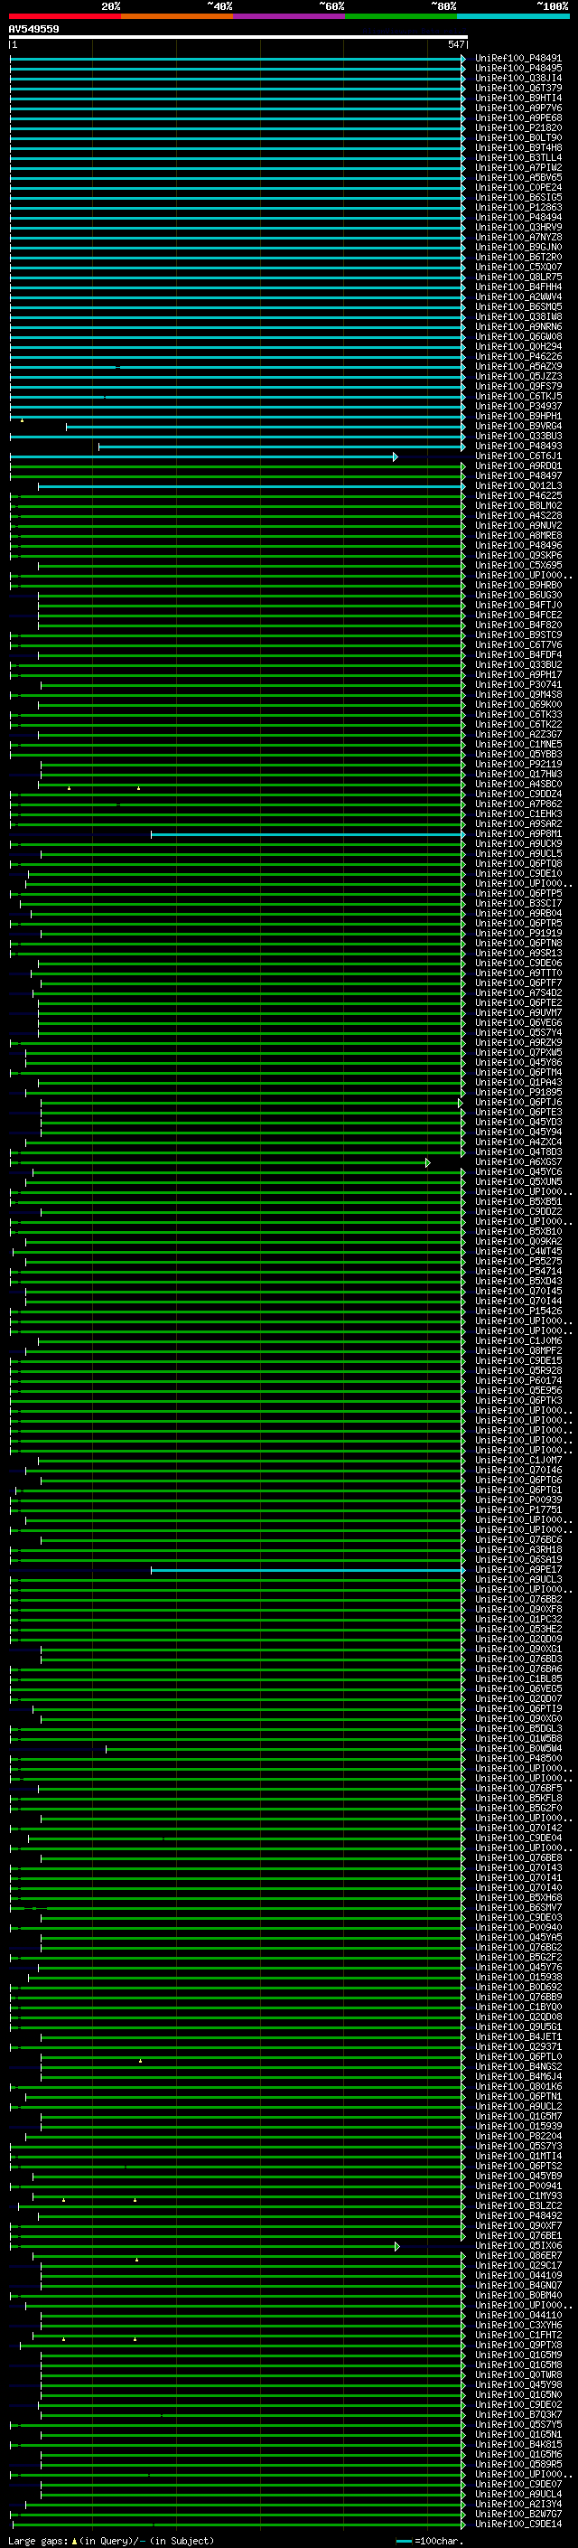
Task: Select hit label UniRef100_P21820
Action: tap(518, 127)
